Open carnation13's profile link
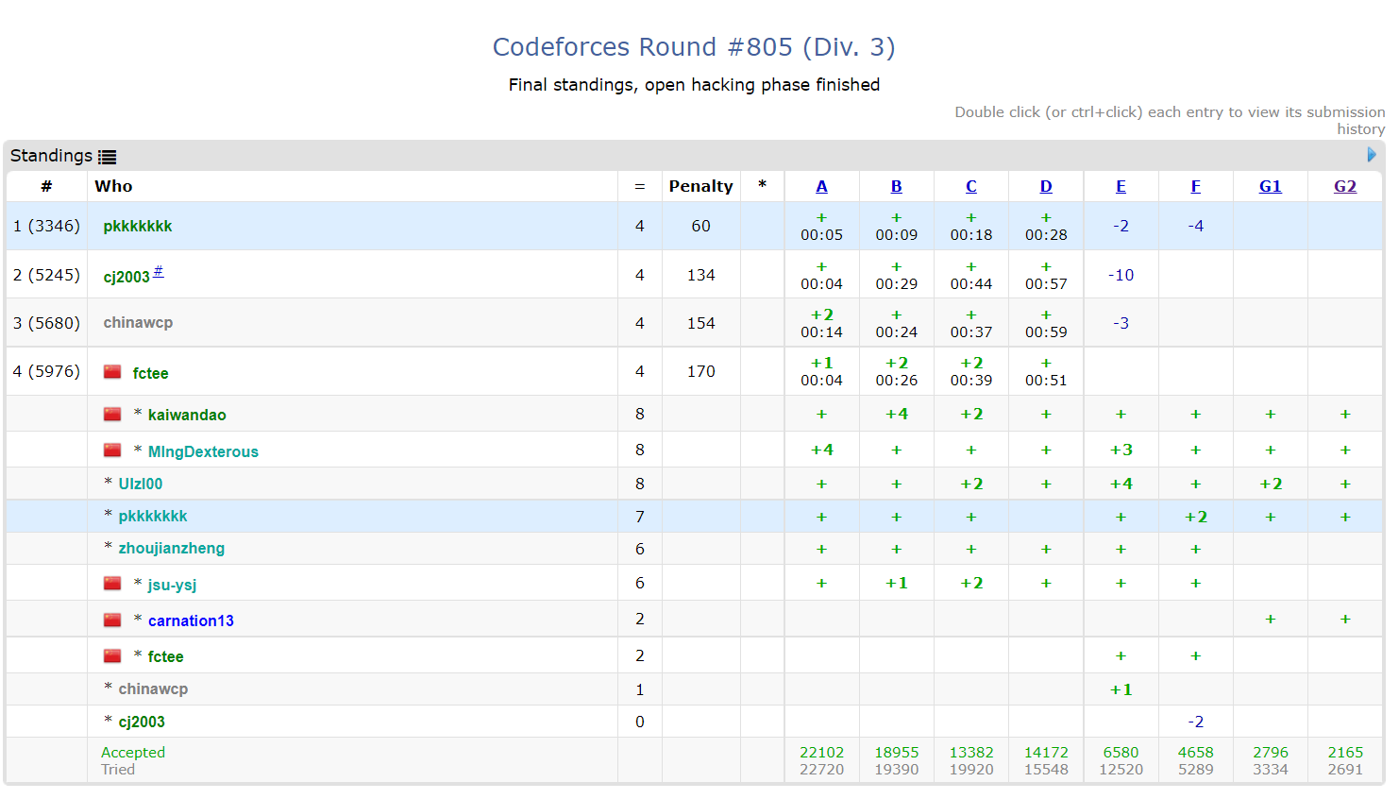 [191, 620]
